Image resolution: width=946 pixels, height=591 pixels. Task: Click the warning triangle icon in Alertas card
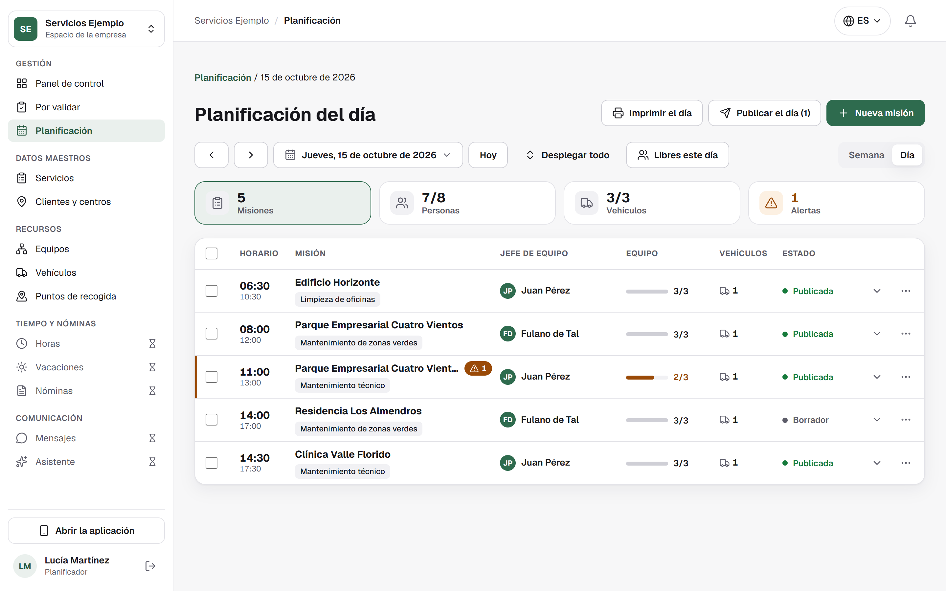coord(771,203)
